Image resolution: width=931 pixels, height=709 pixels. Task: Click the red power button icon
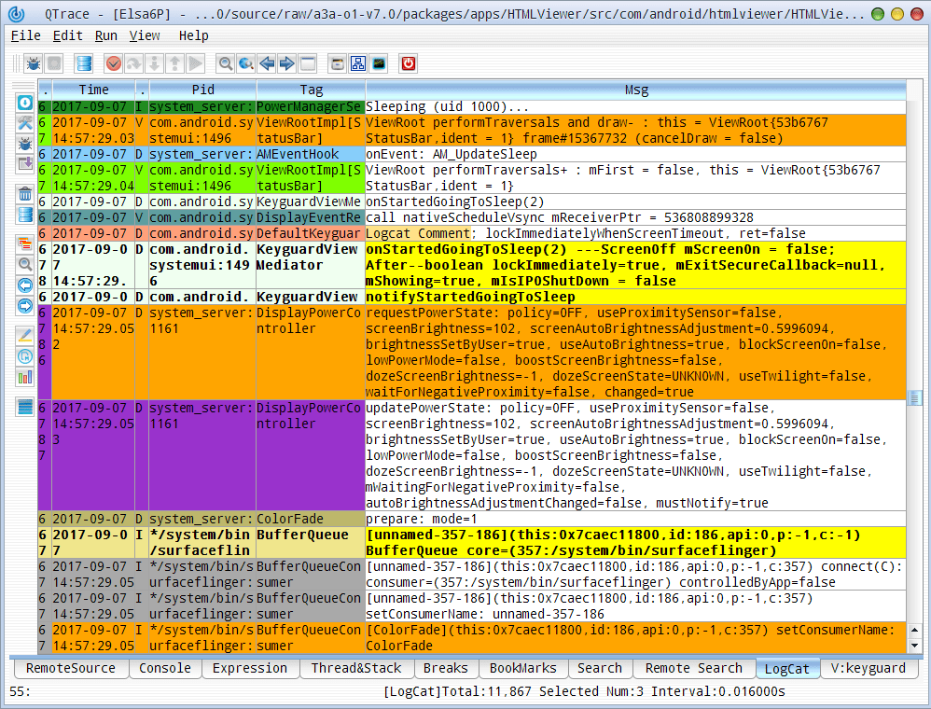tap(408, 63)
